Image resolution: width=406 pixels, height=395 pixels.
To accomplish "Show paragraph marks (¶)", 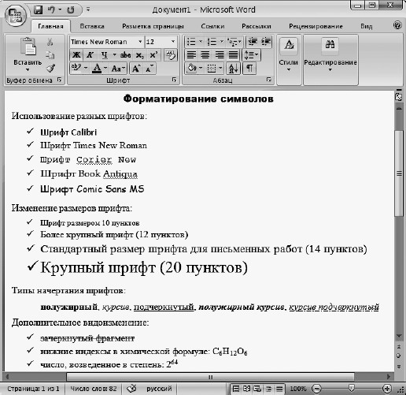I will (x=249, y=69).
